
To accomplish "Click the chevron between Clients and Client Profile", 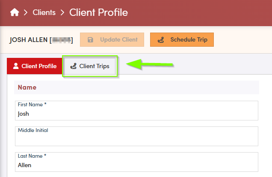I will [x=62, y=12].
